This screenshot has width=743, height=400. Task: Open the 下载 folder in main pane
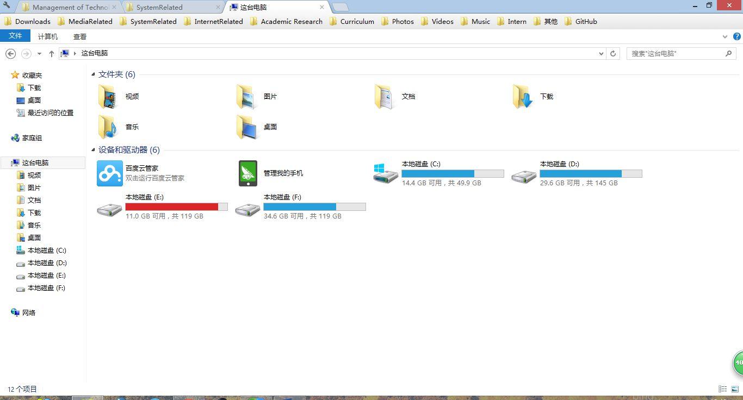[523, 97]
